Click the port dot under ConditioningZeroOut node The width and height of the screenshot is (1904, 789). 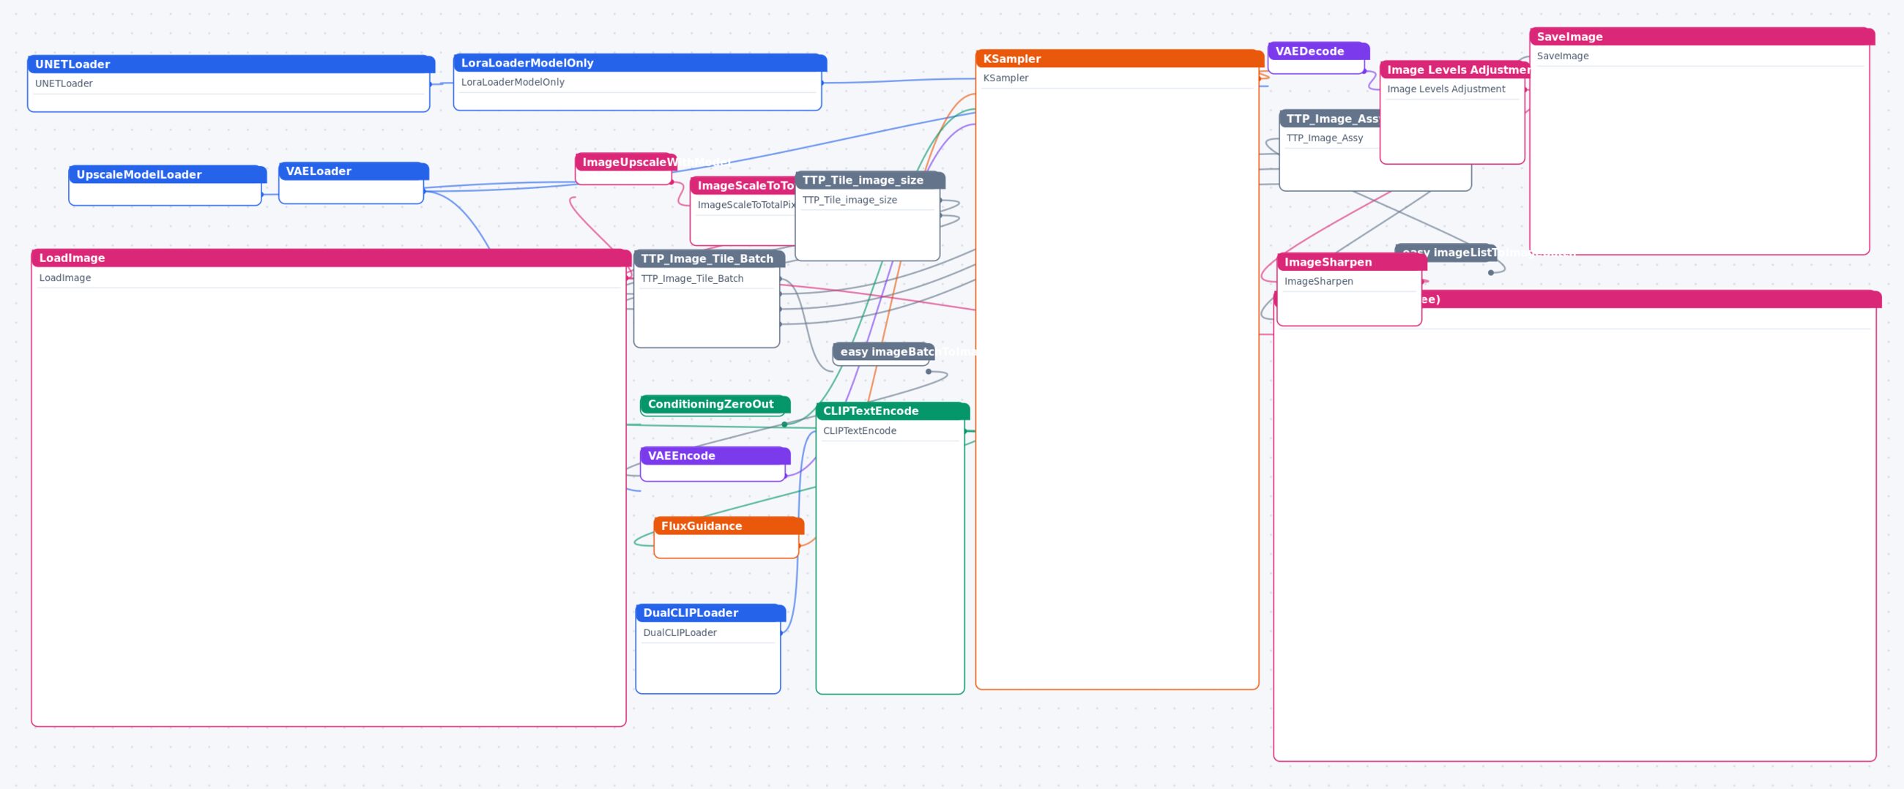pos(784,424)
